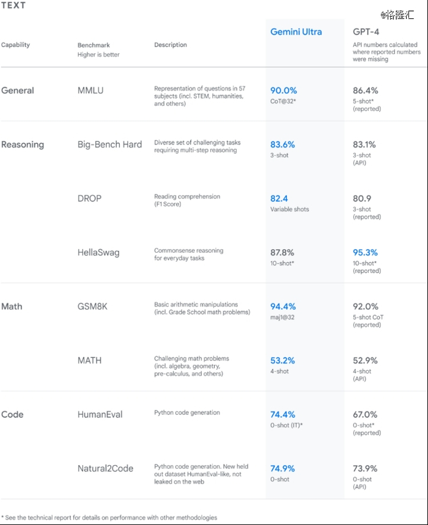The height and width of the screenshot is (525, 428).
Task: Select the Natural2Code benchmark label
Action: pos(105,468)
